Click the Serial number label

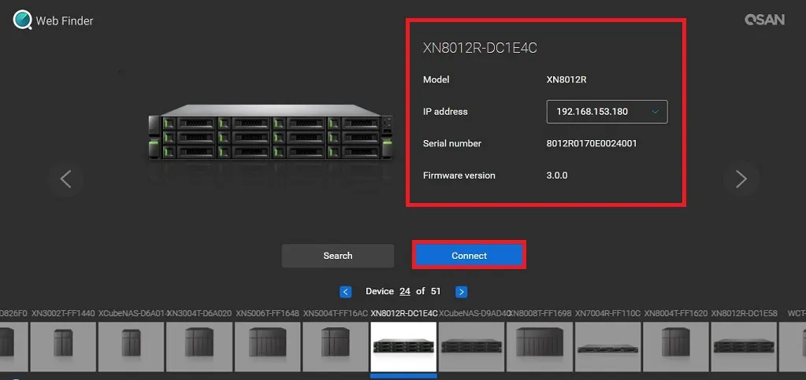(451, 143)
